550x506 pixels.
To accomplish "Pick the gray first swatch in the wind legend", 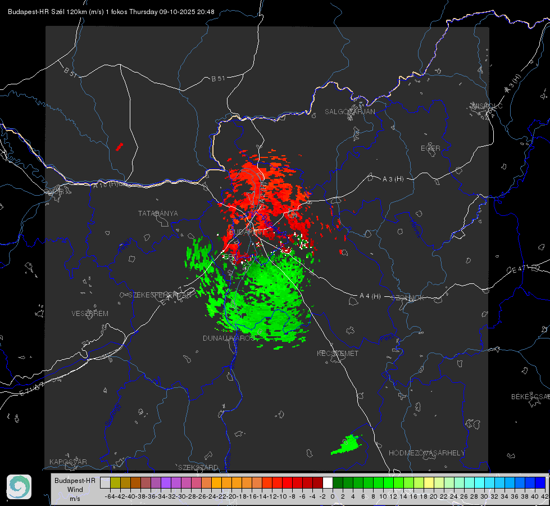I will pyautogui.click(x=105, y=482).
